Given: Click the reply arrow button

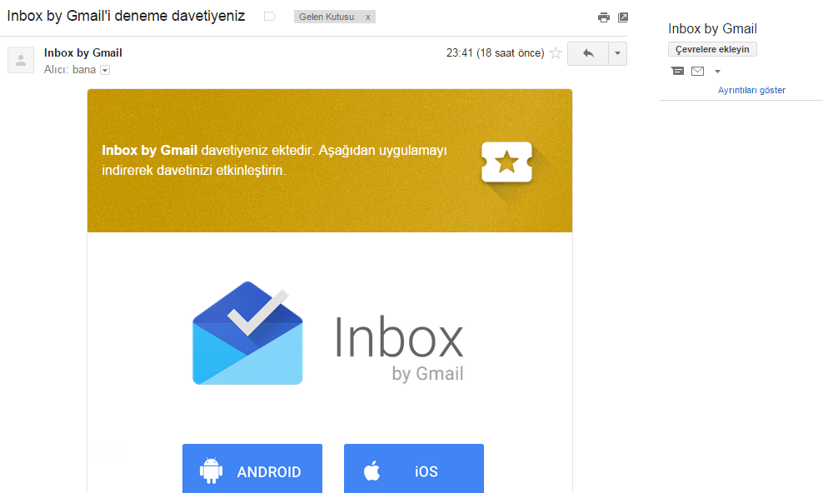Looking at the screenshot, I should (588, 53).
